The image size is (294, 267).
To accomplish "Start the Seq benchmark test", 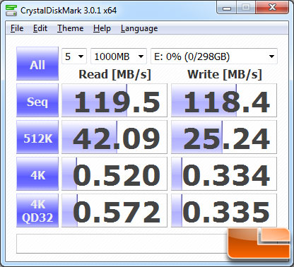I will click(37, 100).
